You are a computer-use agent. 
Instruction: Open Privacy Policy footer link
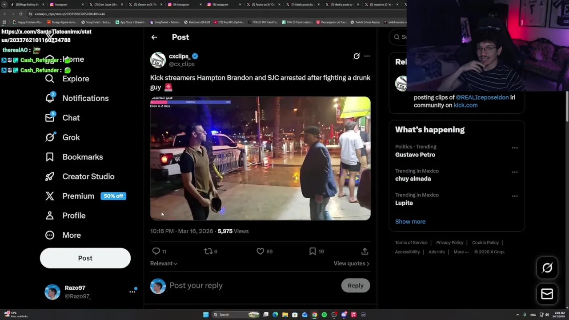tap(450, 243)
